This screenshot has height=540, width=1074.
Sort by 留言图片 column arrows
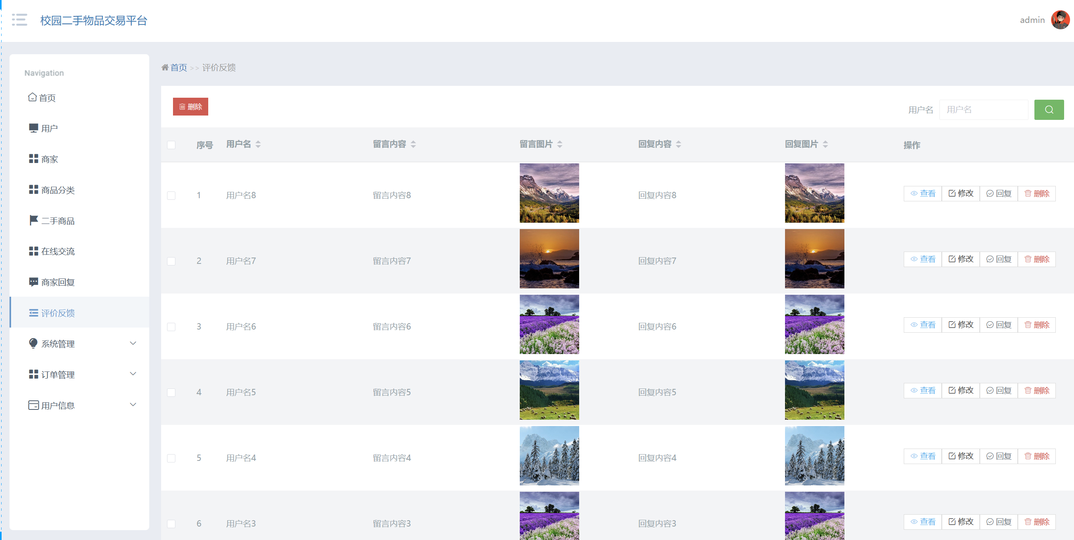coord(559,144)
